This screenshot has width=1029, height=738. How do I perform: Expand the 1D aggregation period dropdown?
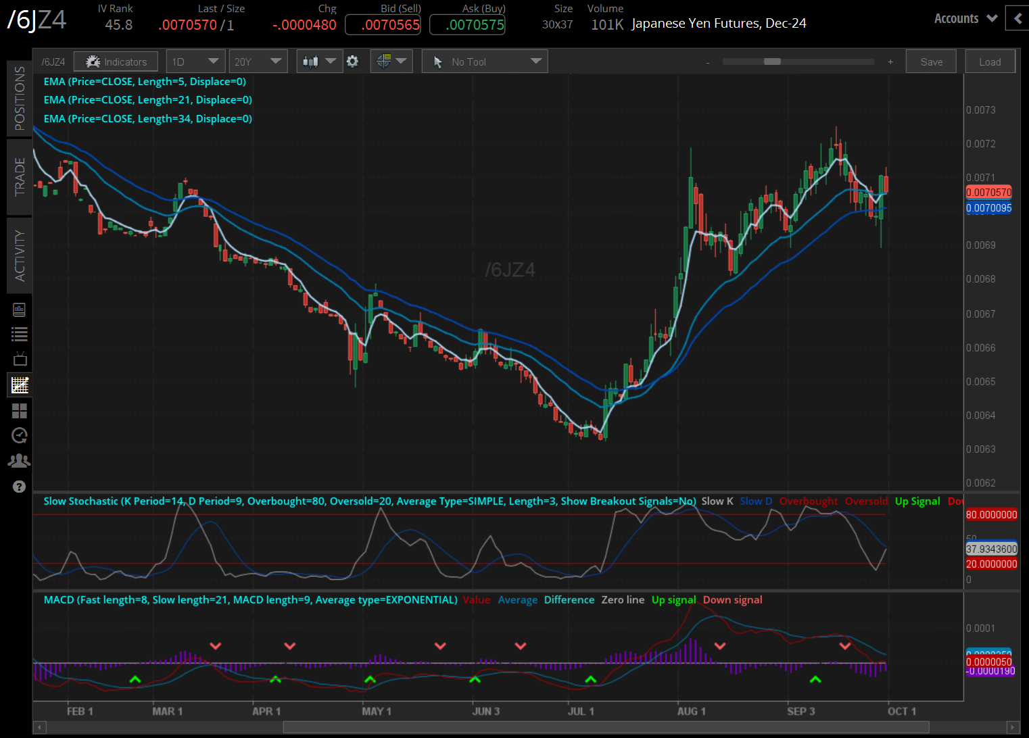(196, 62)
